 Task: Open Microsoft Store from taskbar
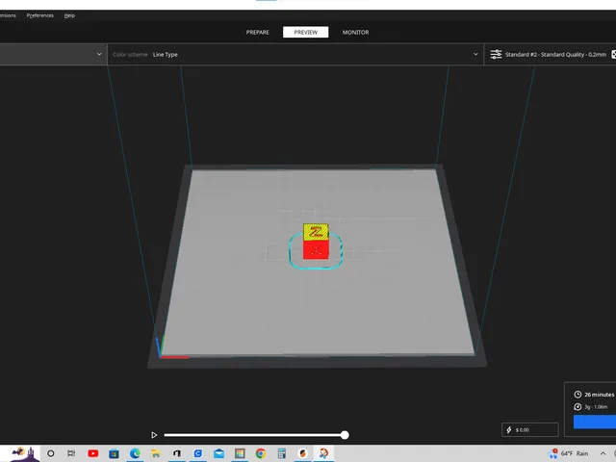(114, 453)
